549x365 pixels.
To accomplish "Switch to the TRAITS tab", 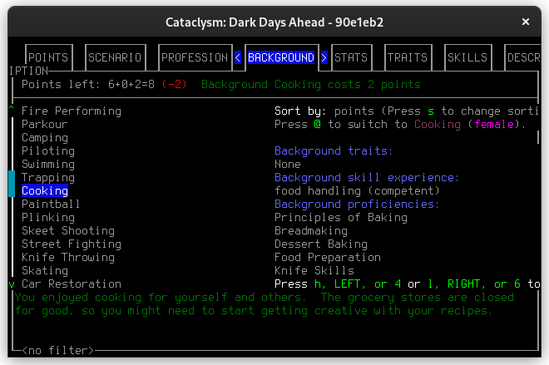I will [x=408, y=57].
